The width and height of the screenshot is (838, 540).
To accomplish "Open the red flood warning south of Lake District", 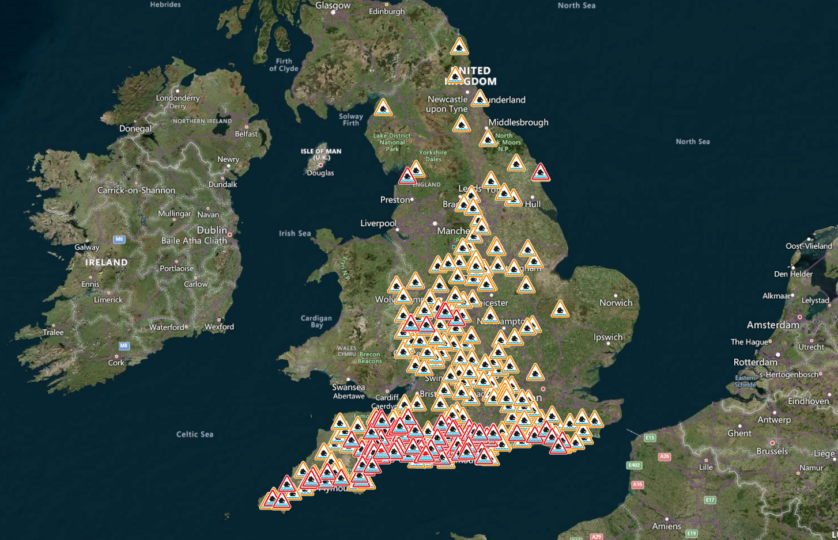I will point(407,177).
